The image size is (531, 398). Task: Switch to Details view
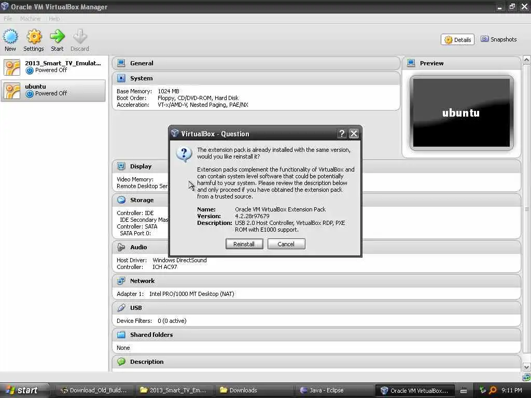click(457, 39)
